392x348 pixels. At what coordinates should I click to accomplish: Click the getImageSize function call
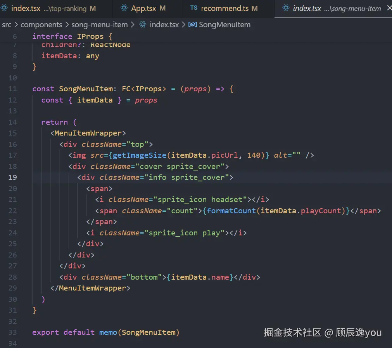(x=140, y=155)
